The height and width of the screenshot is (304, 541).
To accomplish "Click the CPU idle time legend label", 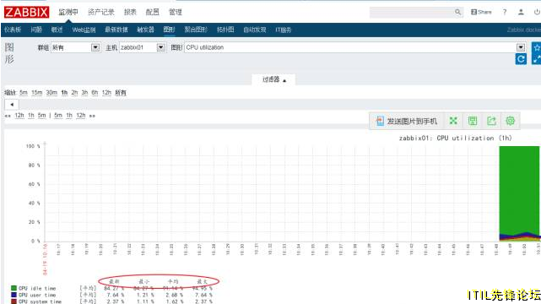I will tap(37, 288).
